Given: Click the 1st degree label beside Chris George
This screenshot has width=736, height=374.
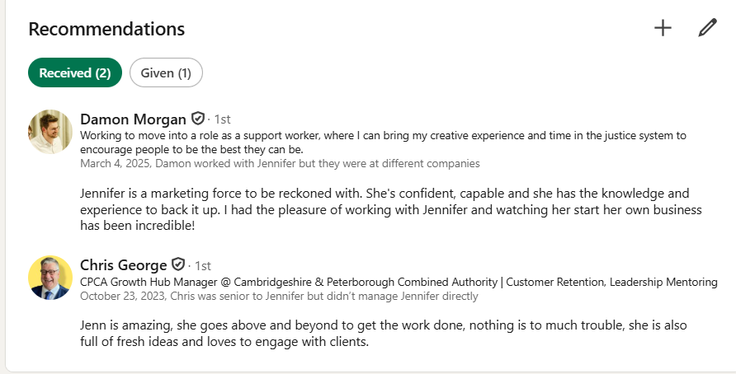Looking at the screenshot, I should coord(203,266).
